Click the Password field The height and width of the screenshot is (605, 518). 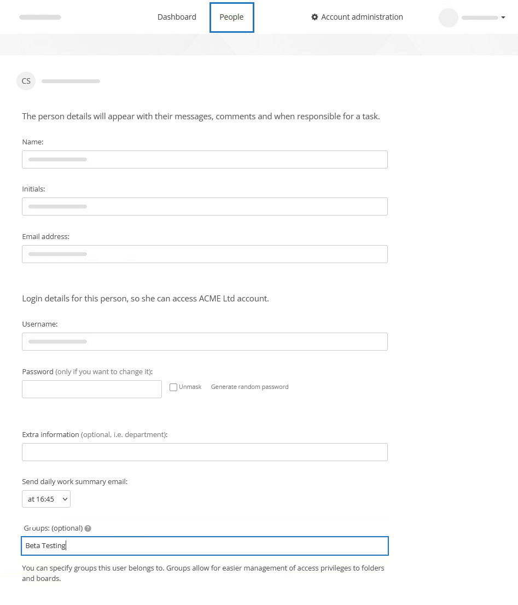pyautogui.click(x=91, y=389)
